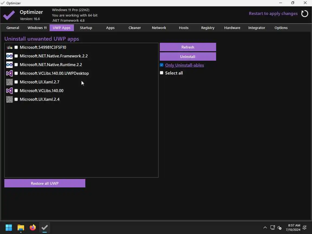312x234 pixels.
Task: Click the muted volume tray icon
Action: click(279, 227)
